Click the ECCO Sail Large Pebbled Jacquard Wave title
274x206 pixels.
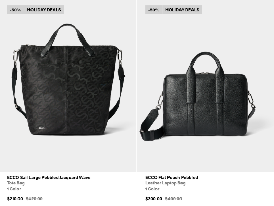(49, 177)
